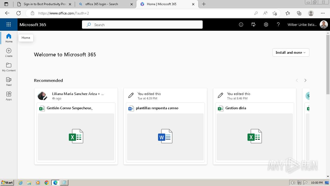The image size is (330, 186).
Task: Open the browser Favorites list
Action: pos(288,13)
